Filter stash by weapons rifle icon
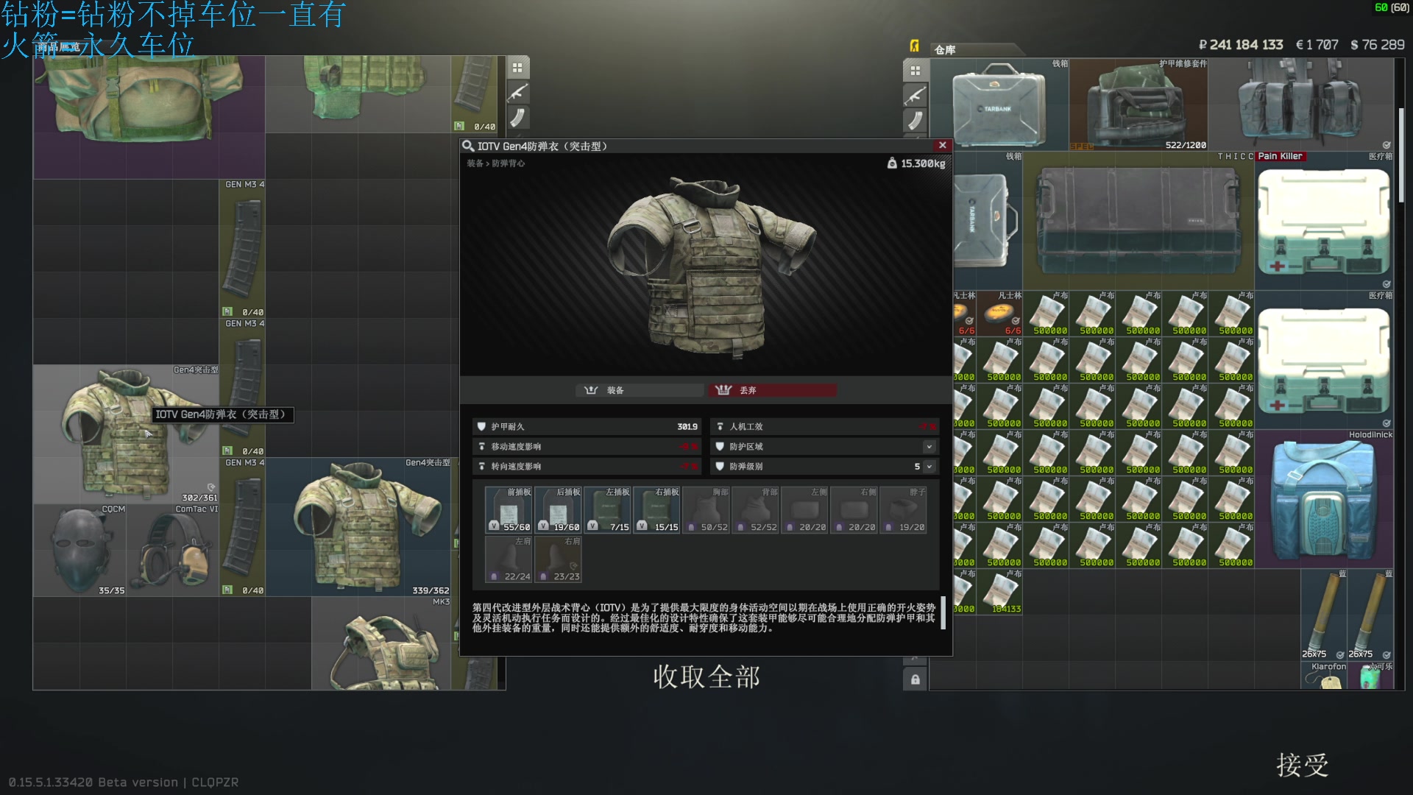The height and width of the screenshot is (795, 1413). coord(915,96)
